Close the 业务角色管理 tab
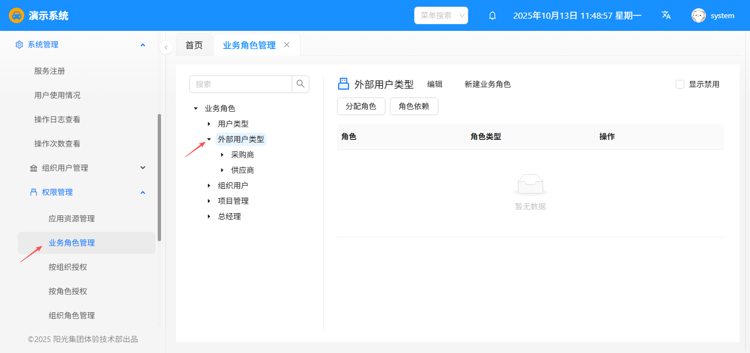The height and width of the screenshot is (353, 750). (287, 45)
